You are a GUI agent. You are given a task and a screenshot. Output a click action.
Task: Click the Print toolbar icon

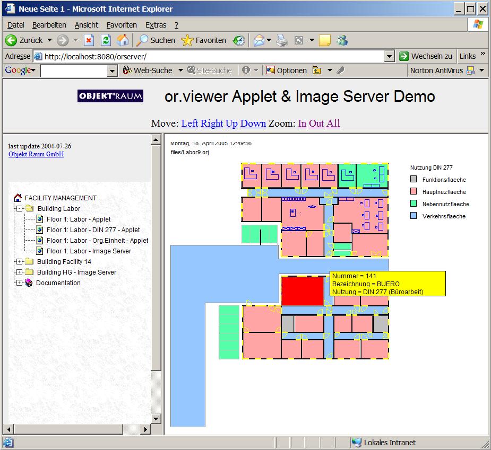pyautogui.click(x=282, y=40)
